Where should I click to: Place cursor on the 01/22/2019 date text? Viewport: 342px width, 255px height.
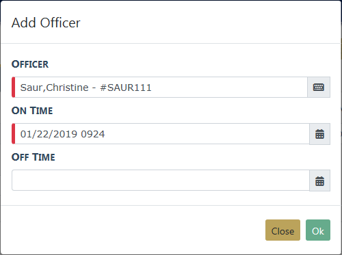click(49, 134)
